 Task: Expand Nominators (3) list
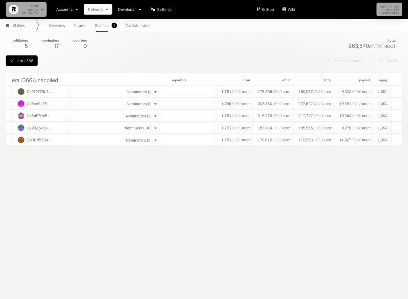click(x=141, y=116)
